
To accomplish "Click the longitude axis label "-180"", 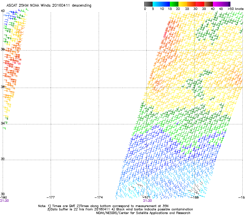I will pyautogui.click(x=3, y=197).
